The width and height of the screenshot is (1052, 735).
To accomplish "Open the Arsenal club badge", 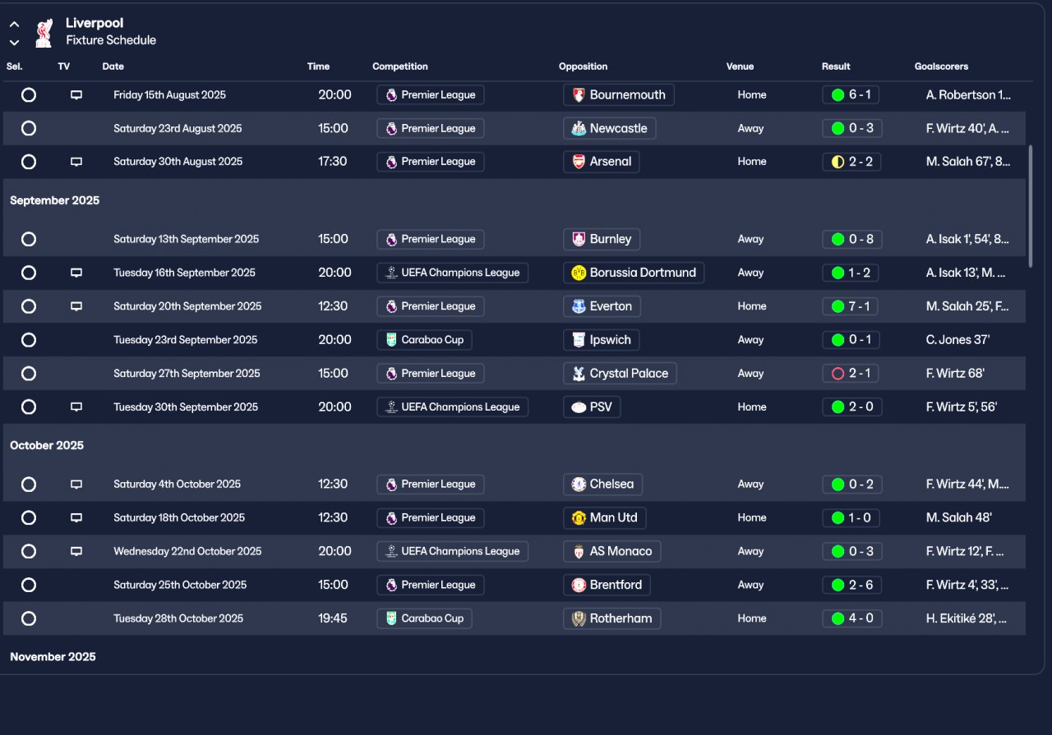I will [579, 162].
